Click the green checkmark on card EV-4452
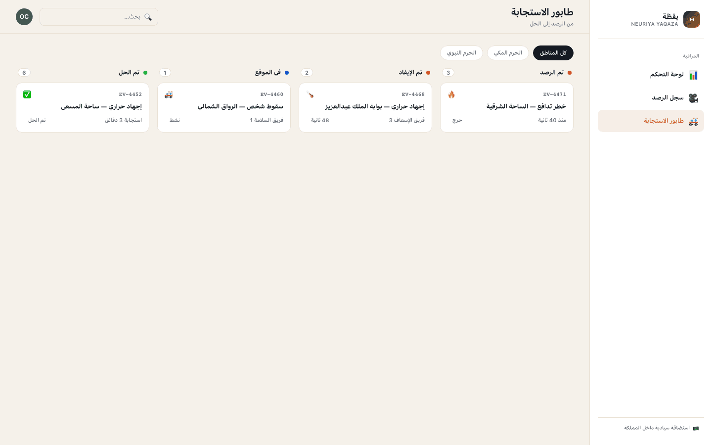This screenshot has width=712, height=445. point(27,94)
